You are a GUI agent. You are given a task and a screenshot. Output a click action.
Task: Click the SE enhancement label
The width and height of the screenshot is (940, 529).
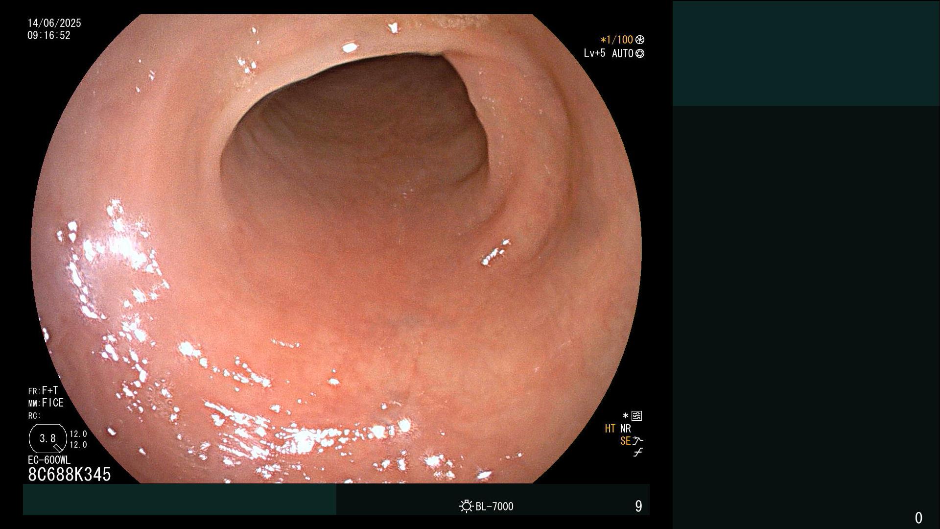pos(625,441)
